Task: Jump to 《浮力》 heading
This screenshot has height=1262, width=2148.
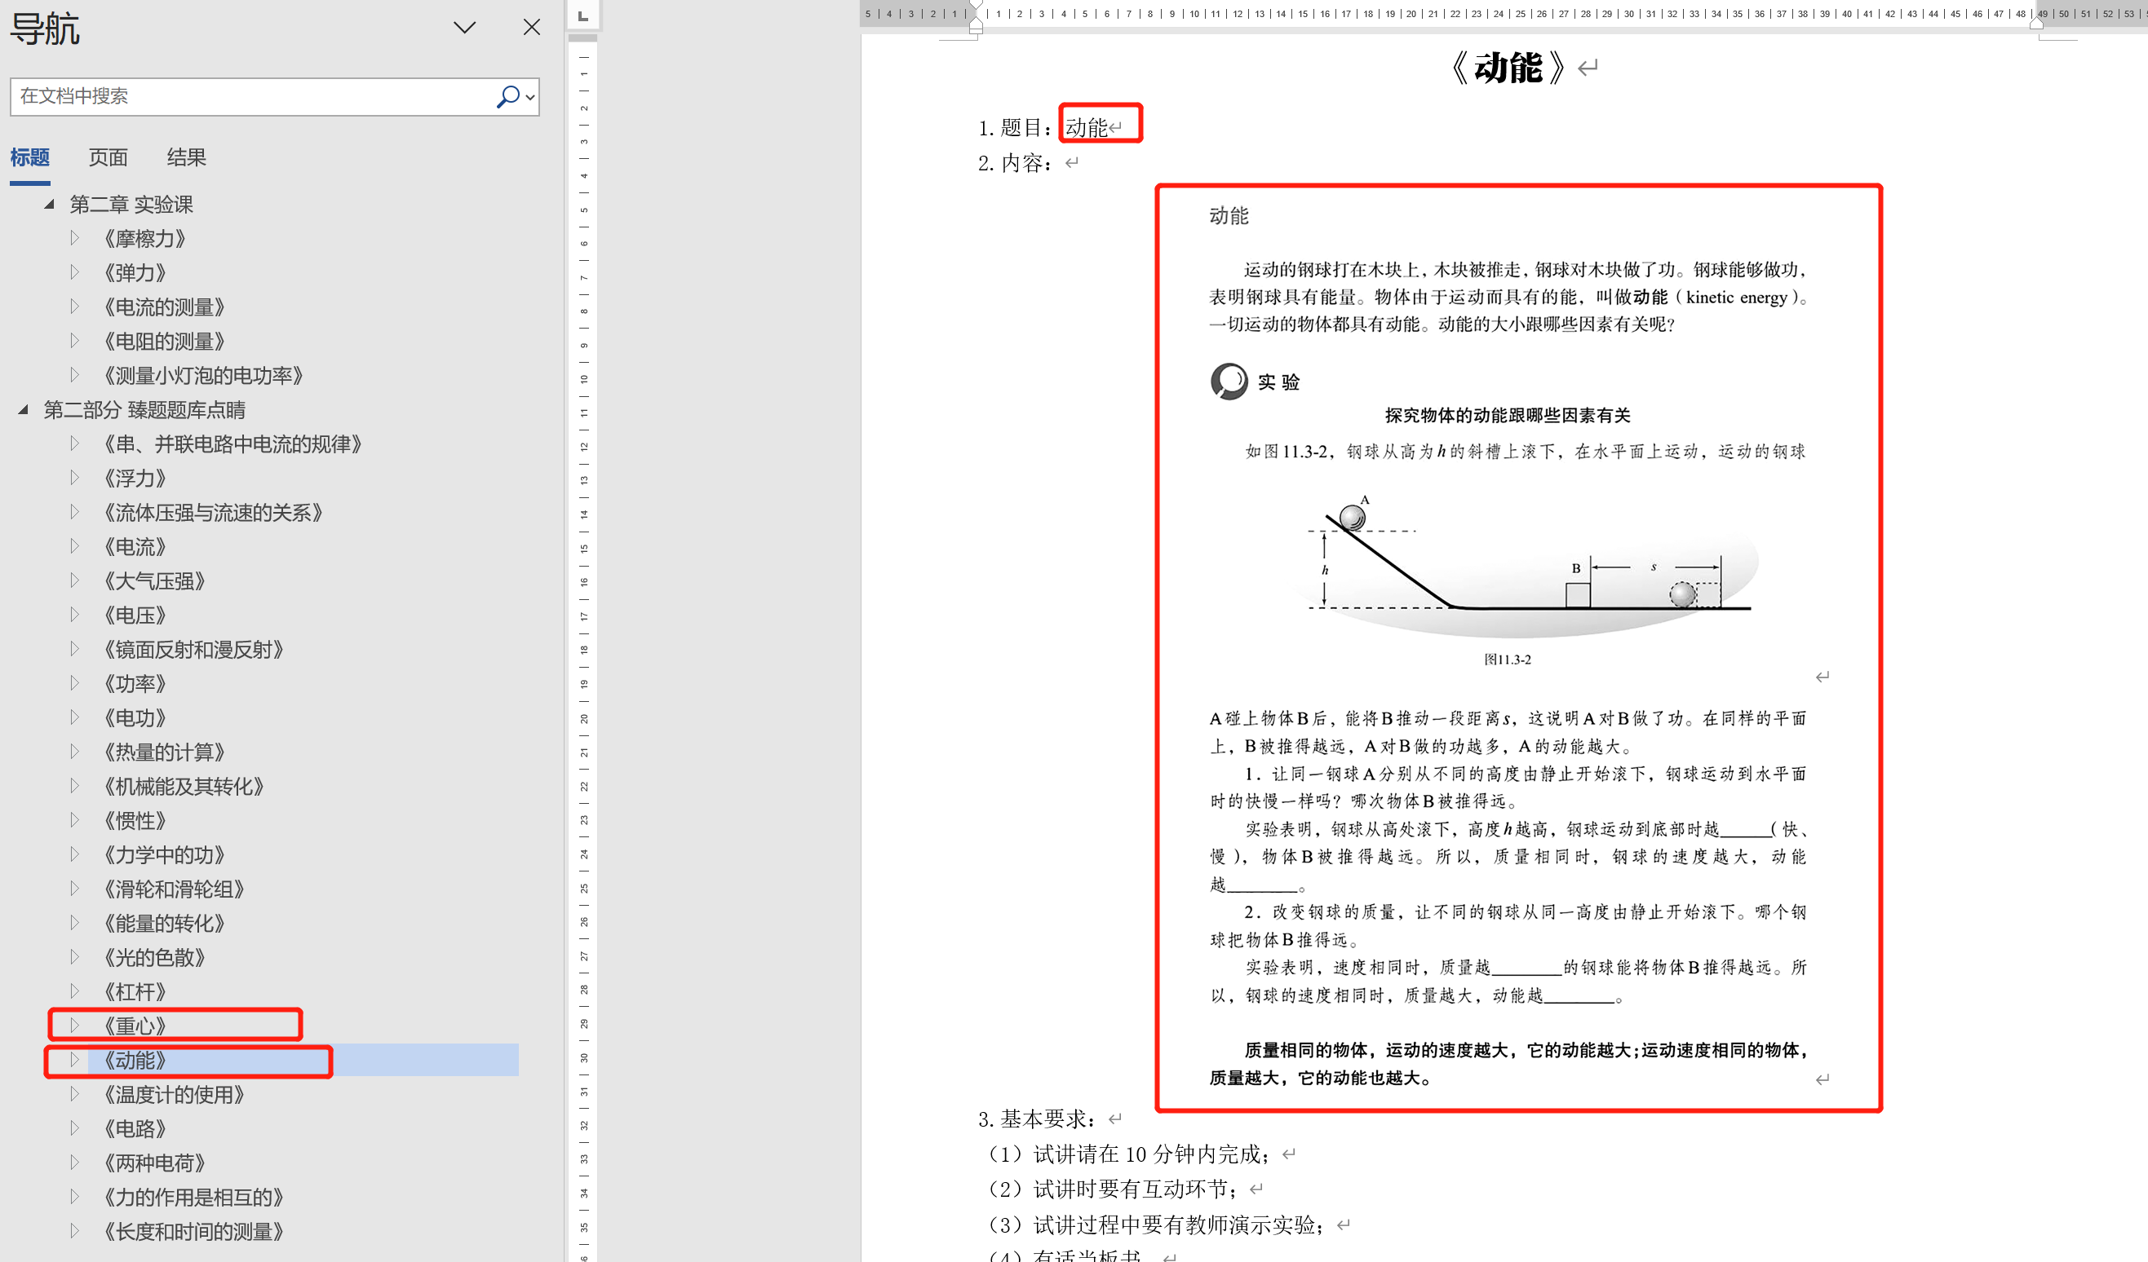Action: [135, 478]
